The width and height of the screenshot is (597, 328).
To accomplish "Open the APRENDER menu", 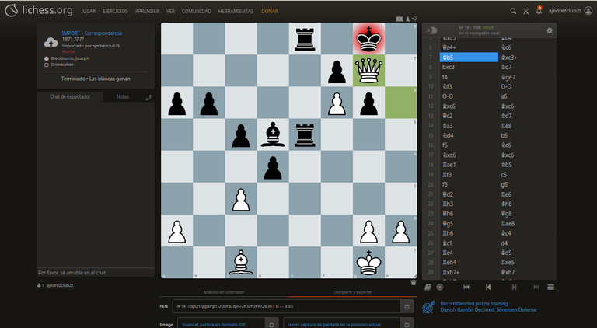I will click(x=147, y=12).
